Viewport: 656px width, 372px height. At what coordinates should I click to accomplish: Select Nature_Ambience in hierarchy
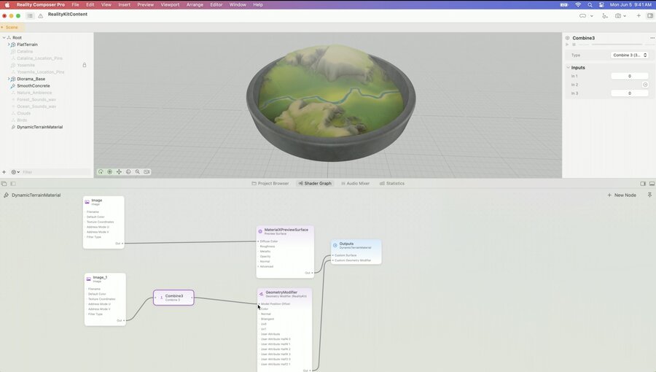click(x=34, y=93)
